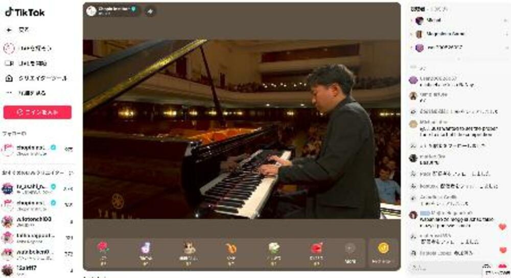The width and height of the screenshot is (511, 278).
Task: Select the teddy bear gift icon
Action: [x=190, y=248]
